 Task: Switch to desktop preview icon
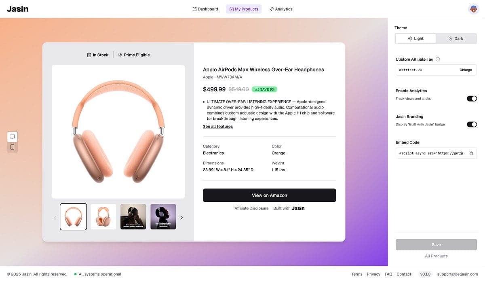point(12,137)
